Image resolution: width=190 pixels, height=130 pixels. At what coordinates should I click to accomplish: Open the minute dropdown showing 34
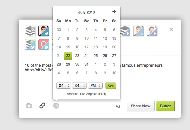(80, 86)
